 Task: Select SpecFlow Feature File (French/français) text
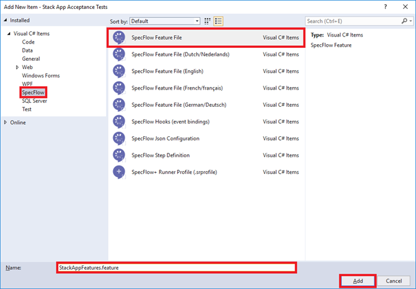point(177,88)
